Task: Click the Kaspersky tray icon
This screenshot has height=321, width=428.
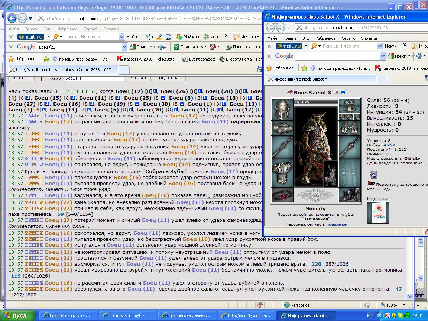Action: (x=387, y=315)
